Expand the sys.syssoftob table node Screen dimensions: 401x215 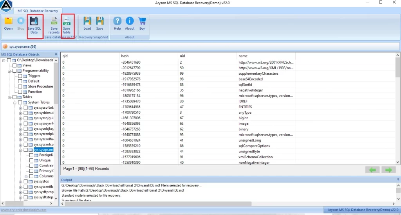20,108
